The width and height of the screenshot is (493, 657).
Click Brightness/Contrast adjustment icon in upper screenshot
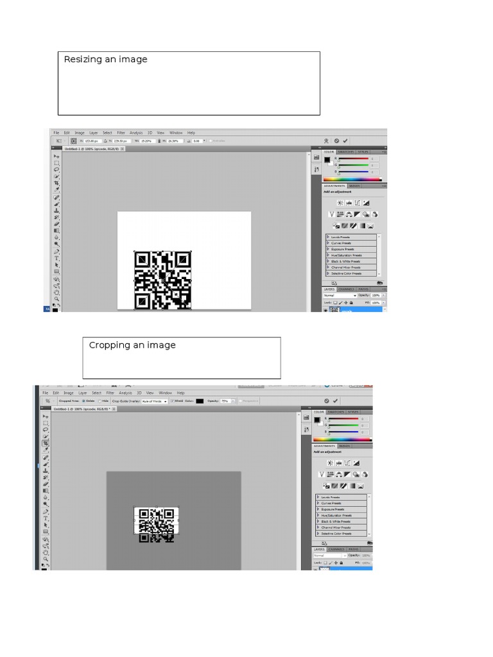click(340, 203)
